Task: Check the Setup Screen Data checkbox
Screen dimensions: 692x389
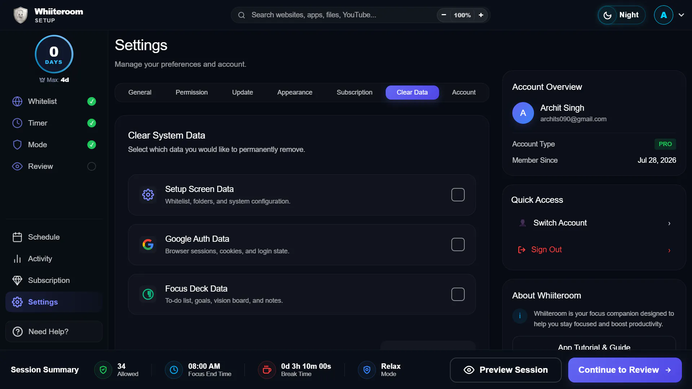Action: (x=458, y=195)
